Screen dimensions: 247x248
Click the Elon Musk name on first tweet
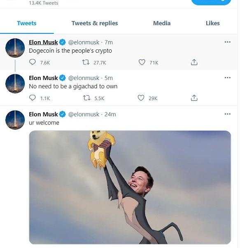coord(43,42)
